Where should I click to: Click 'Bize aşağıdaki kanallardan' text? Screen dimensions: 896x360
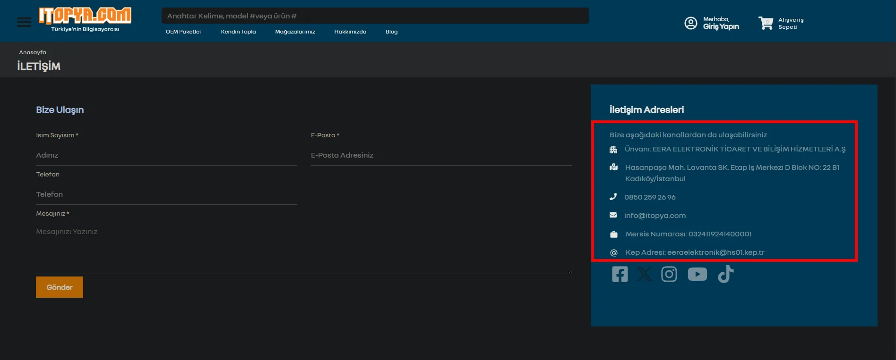tap(688, 135)
